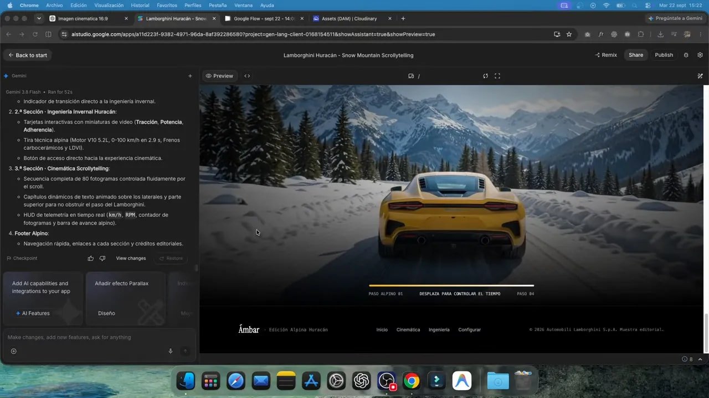The height and width of the screenshot is (398, 709).
Task: Remix this app
Action: point(606,55)
